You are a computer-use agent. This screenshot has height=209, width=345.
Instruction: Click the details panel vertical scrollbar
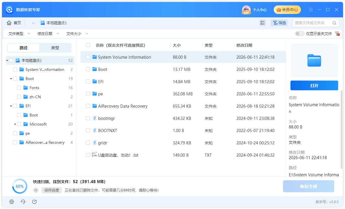click(342, 130)
